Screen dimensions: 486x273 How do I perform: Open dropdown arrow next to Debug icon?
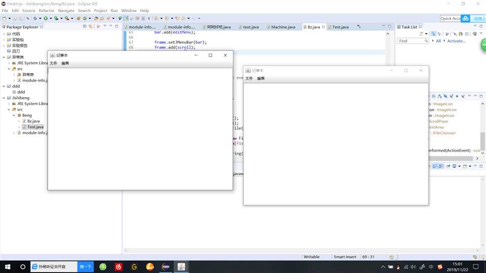[x=40, y=18]
